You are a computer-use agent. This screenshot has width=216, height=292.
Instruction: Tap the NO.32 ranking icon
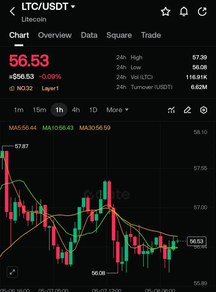[12, 88]
